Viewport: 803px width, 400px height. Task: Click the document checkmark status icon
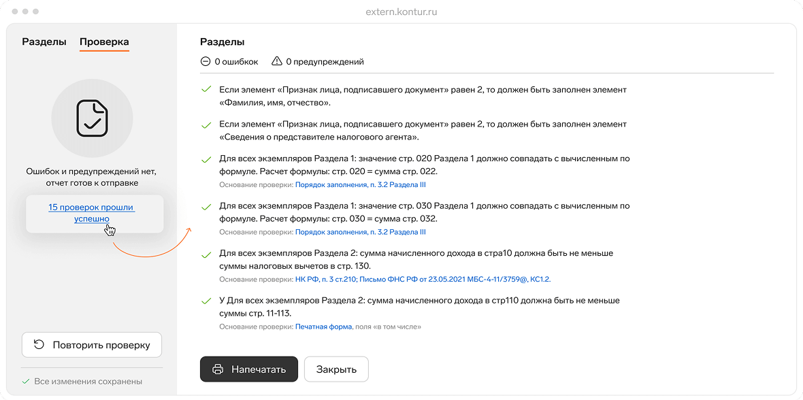pos(92,118)
